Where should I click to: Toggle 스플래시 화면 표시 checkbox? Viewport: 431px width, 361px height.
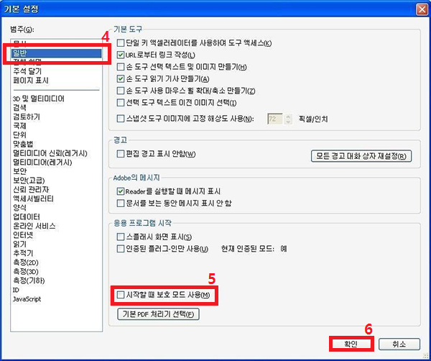(121, 237)
